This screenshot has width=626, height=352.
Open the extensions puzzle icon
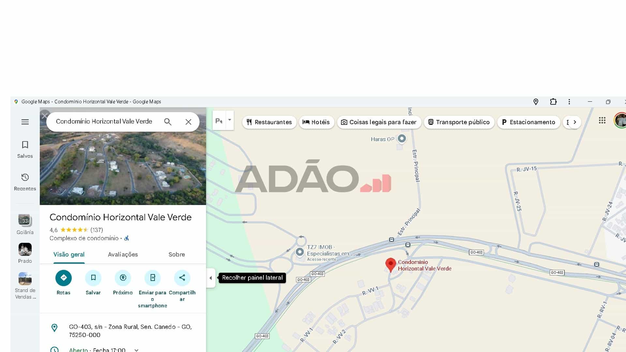tap(553, 102)
